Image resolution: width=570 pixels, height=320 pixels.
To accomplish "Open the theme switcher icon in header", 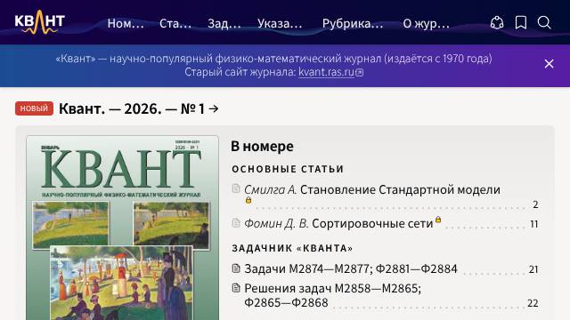I will pos(497,23).
